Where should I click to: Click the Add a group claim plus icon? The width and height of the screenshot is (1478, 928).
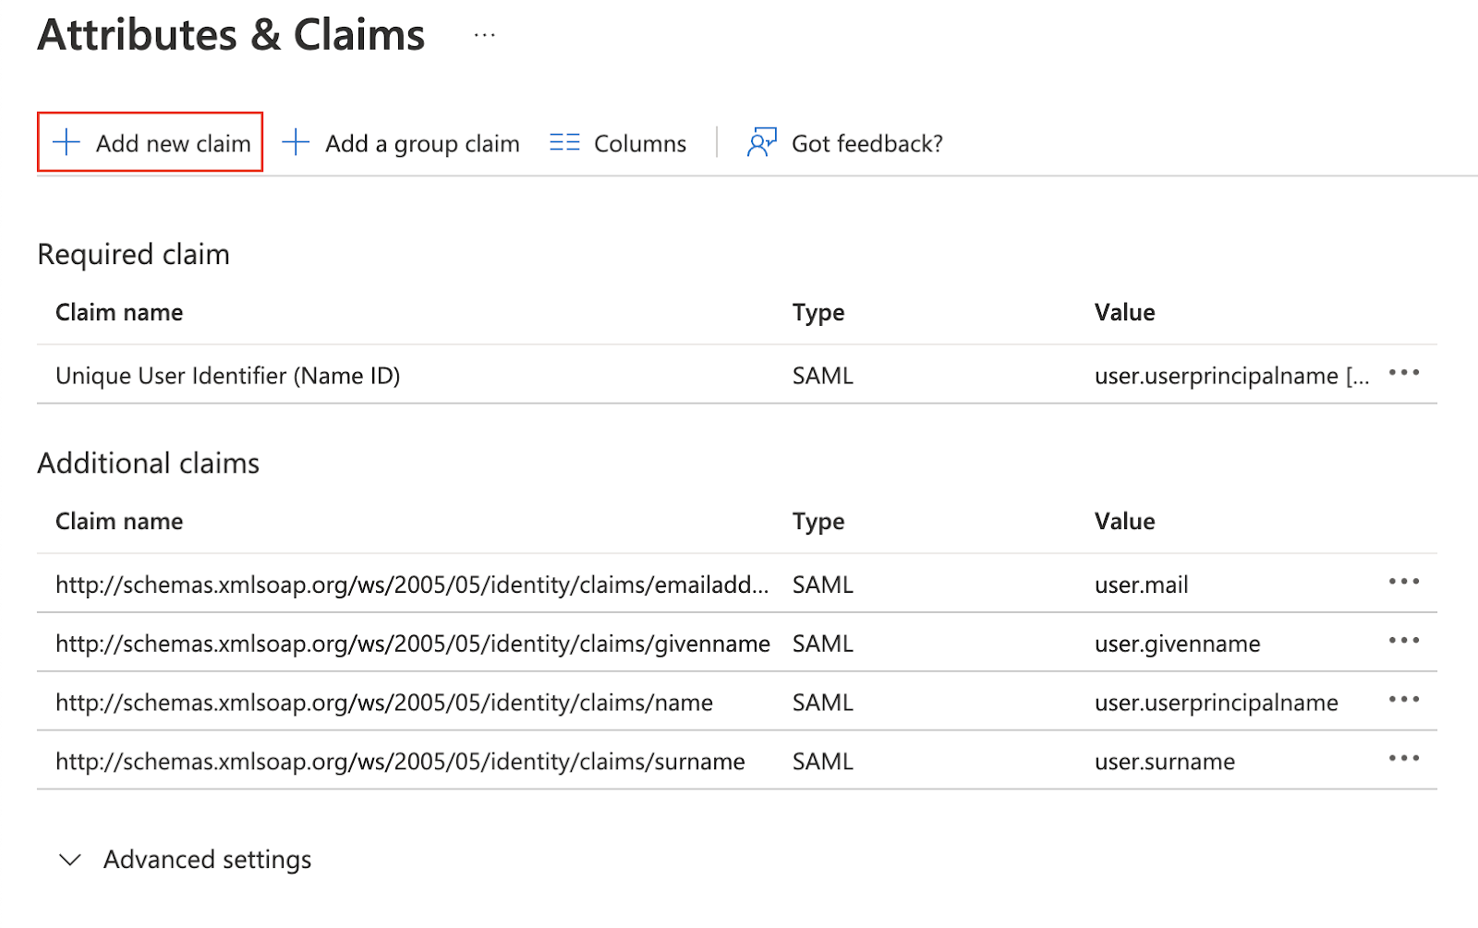[296, 142]
